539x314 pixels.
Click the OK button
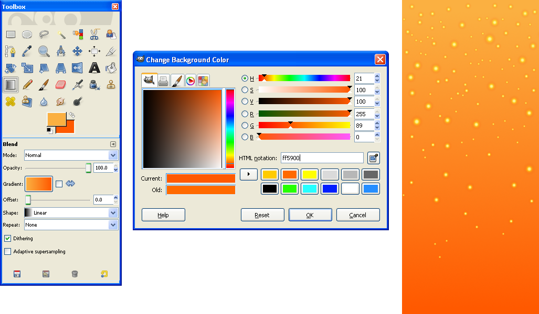click(310, 215)
